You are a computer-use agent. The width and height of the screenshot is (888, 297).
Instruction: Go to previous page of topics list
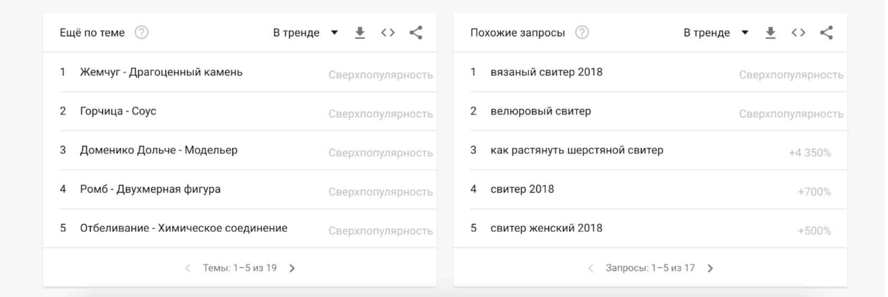coord(188,269)
